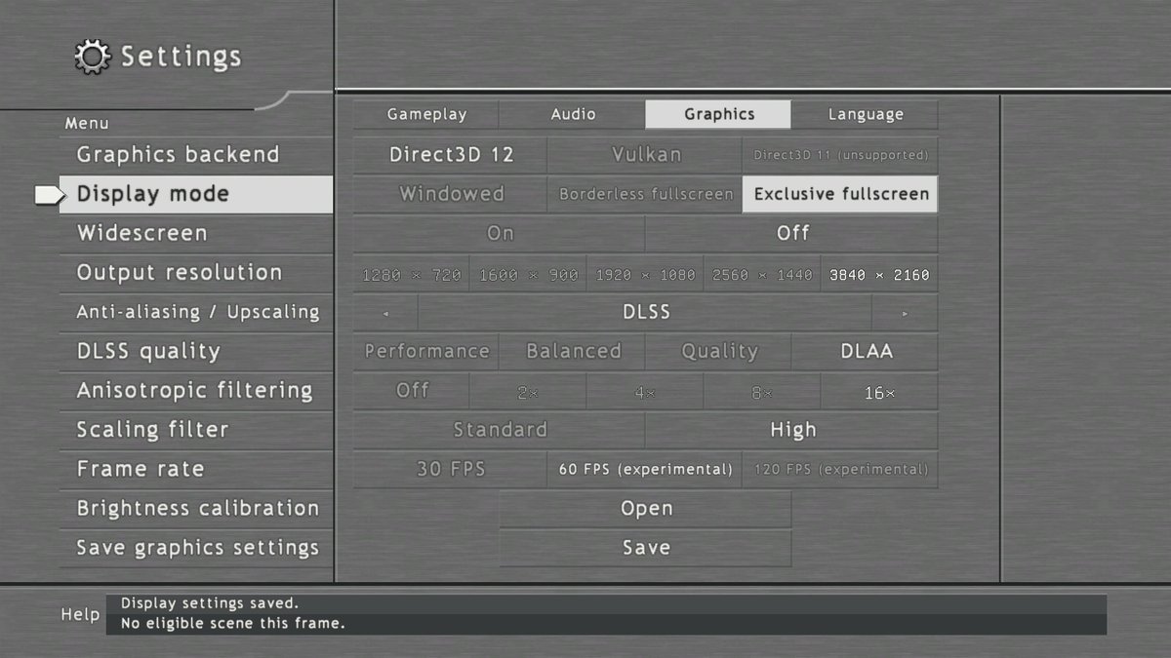Viewport: 1171px width, 658px height.
Task: Set DLSS quality to DLAA
Action: [x=866, y=352]
